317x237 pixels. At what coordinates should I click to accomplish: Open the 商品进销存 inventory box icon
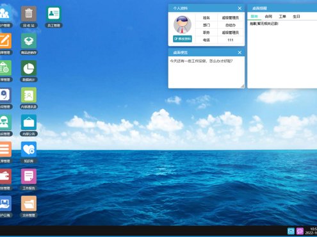click(x=29, y=41)
